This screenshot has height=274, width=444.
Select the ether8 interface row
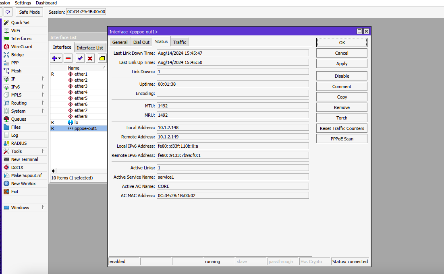coord(79,116)
